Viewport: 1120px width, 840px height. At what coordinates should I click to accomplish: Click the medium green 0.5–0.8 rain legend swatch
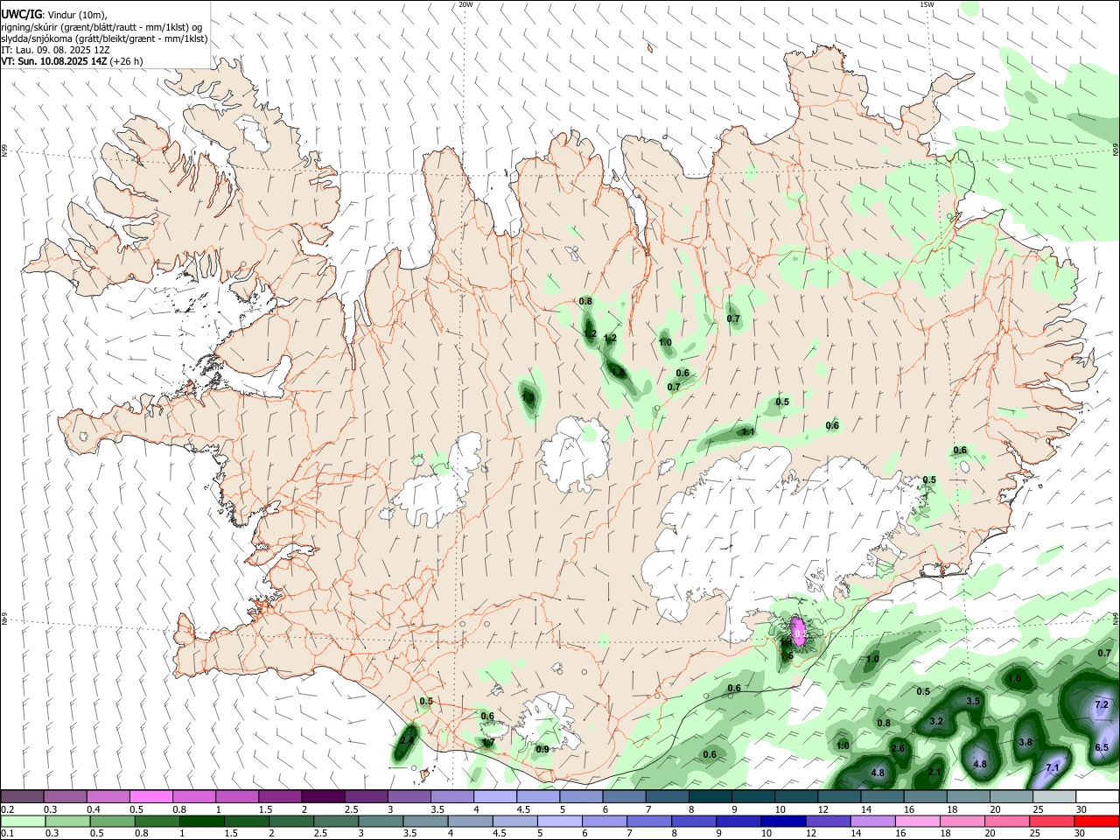[112, 822]
